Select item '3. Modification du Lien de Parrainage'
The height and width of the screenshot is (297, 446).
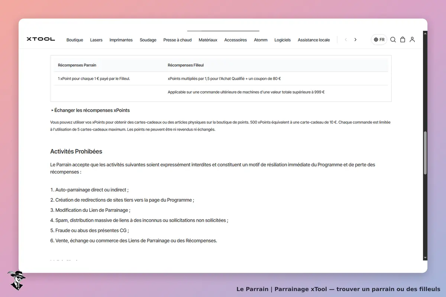click(x=90, y=210)
